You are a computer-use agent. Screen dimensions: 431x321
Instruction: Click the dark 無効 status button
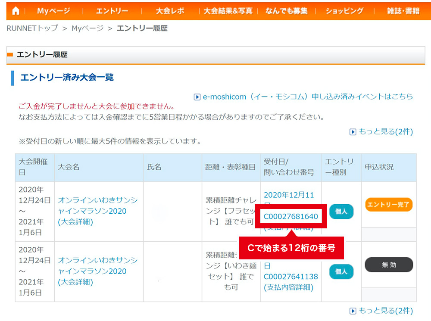click(x=389, y=265)
